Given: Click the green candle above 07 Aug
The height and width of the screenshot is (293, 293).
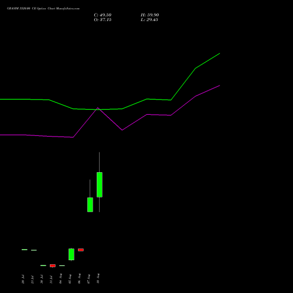Looking at the screenshot, I should pos(90,205).
